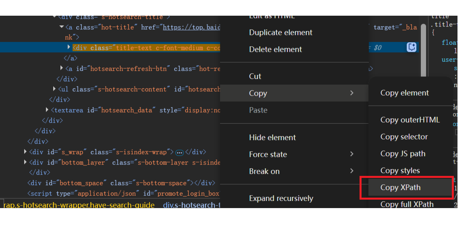
Task: Click the div.s-hotsearch-title breadcrumb at the bottom
Action: click(192, 205)
